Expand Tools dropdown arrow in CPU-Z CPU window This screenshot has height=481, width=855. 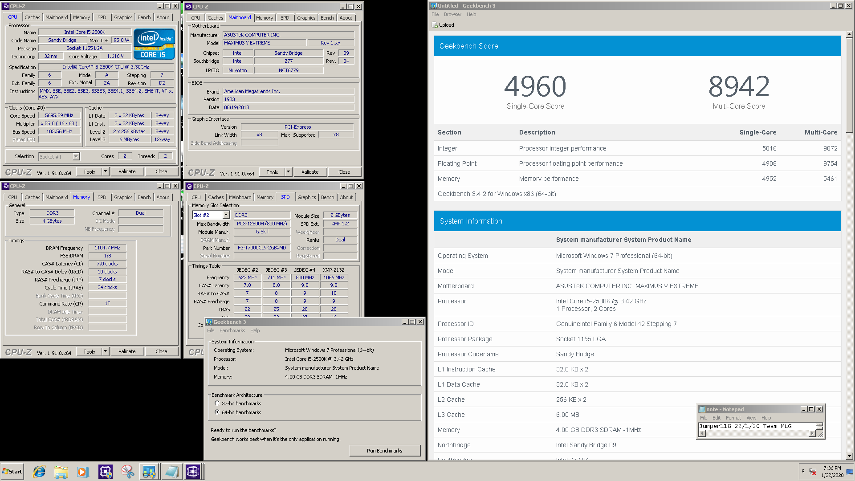105,171
